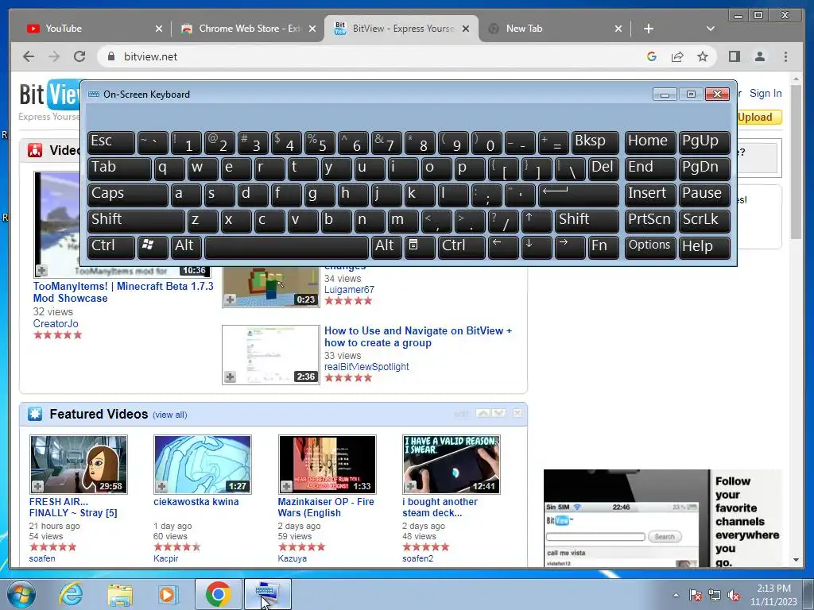Click the Esc key on On-Screen Keyboard
This screenshot has width=814, height=610.
click(x=111, y=143)
